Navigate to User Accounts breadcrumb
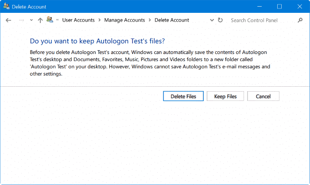This screenshot has height=185, width=310. click(x=78, y=20)
